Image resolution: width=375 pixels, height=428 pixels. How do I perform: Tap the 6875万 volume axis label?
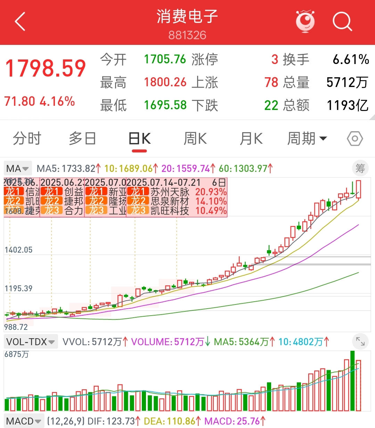pos(17,355)
